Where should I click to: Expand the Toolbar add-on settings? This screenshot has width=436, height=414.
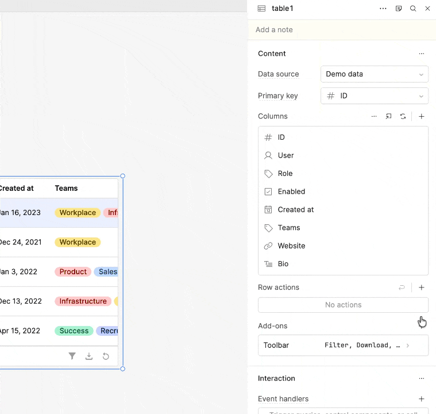coord(343,345)
